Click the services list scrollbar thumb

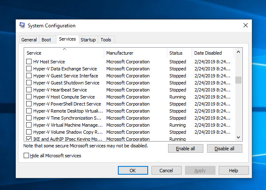238,80
